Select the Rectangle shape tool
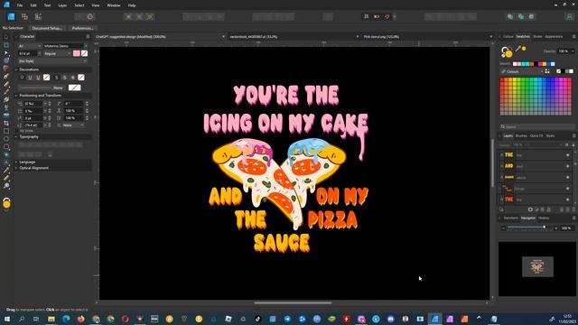The height and width of the screenshot is (325, 578). pos(6,131)
